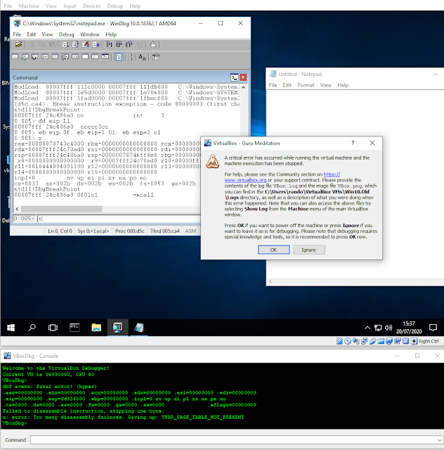Open the Locals window toolbar icon
Screen dimensions: 444x450
34,57
